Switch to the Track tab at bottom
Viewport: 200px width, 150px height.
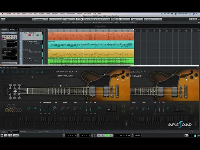tap(4, 132)
